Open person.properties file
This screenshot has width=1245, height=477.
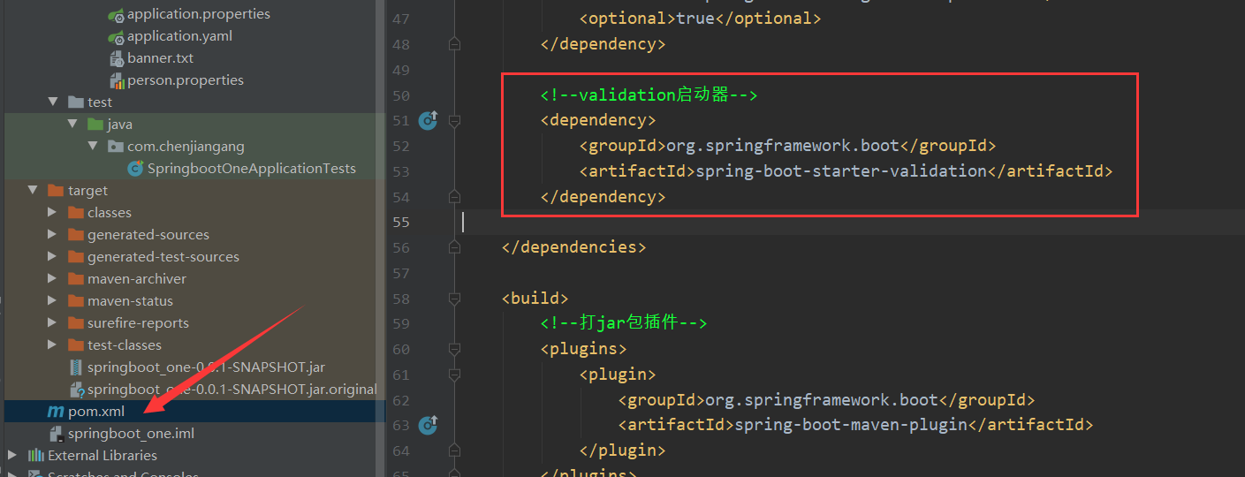pos(186,80)
